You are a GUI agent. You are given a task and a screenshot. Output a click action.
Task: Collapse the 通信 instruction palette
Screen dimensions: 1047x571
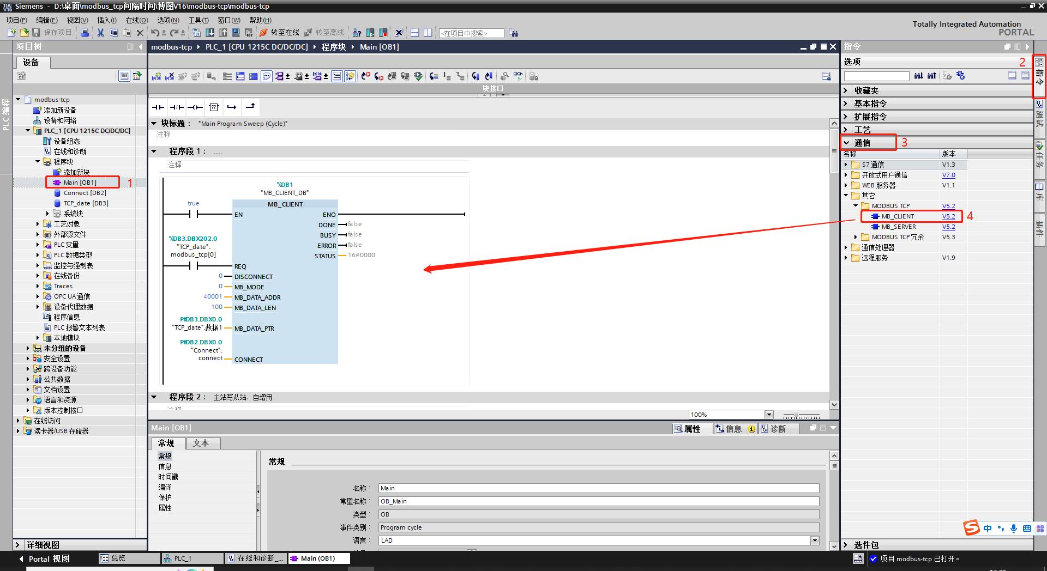(x=846, y=143)
